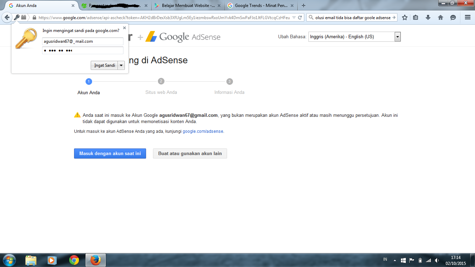
Task: Click the bold email agusridwan67@gmail.com text
Action: point(188,115)
